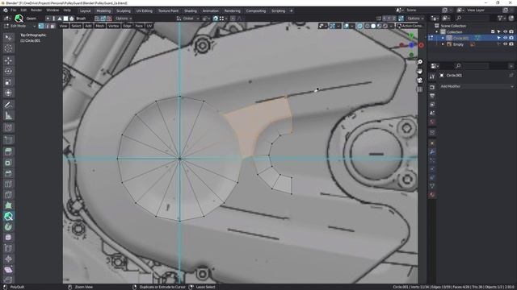This screenshot has width=517, height=290.
Task: Open the Tool tab in Properties editor
Action: click(432, 77)
